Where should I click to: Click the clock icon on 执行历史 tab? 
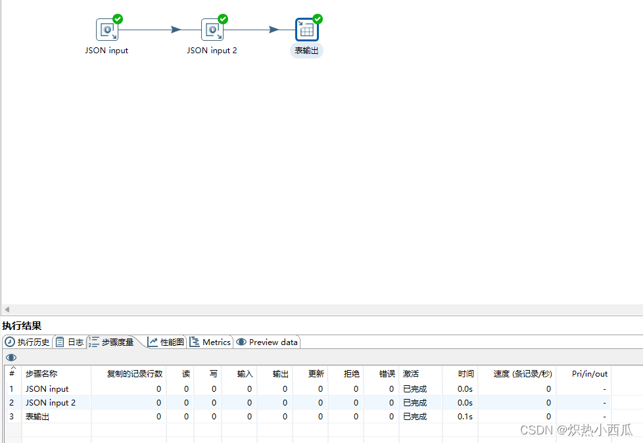(9, 342)
